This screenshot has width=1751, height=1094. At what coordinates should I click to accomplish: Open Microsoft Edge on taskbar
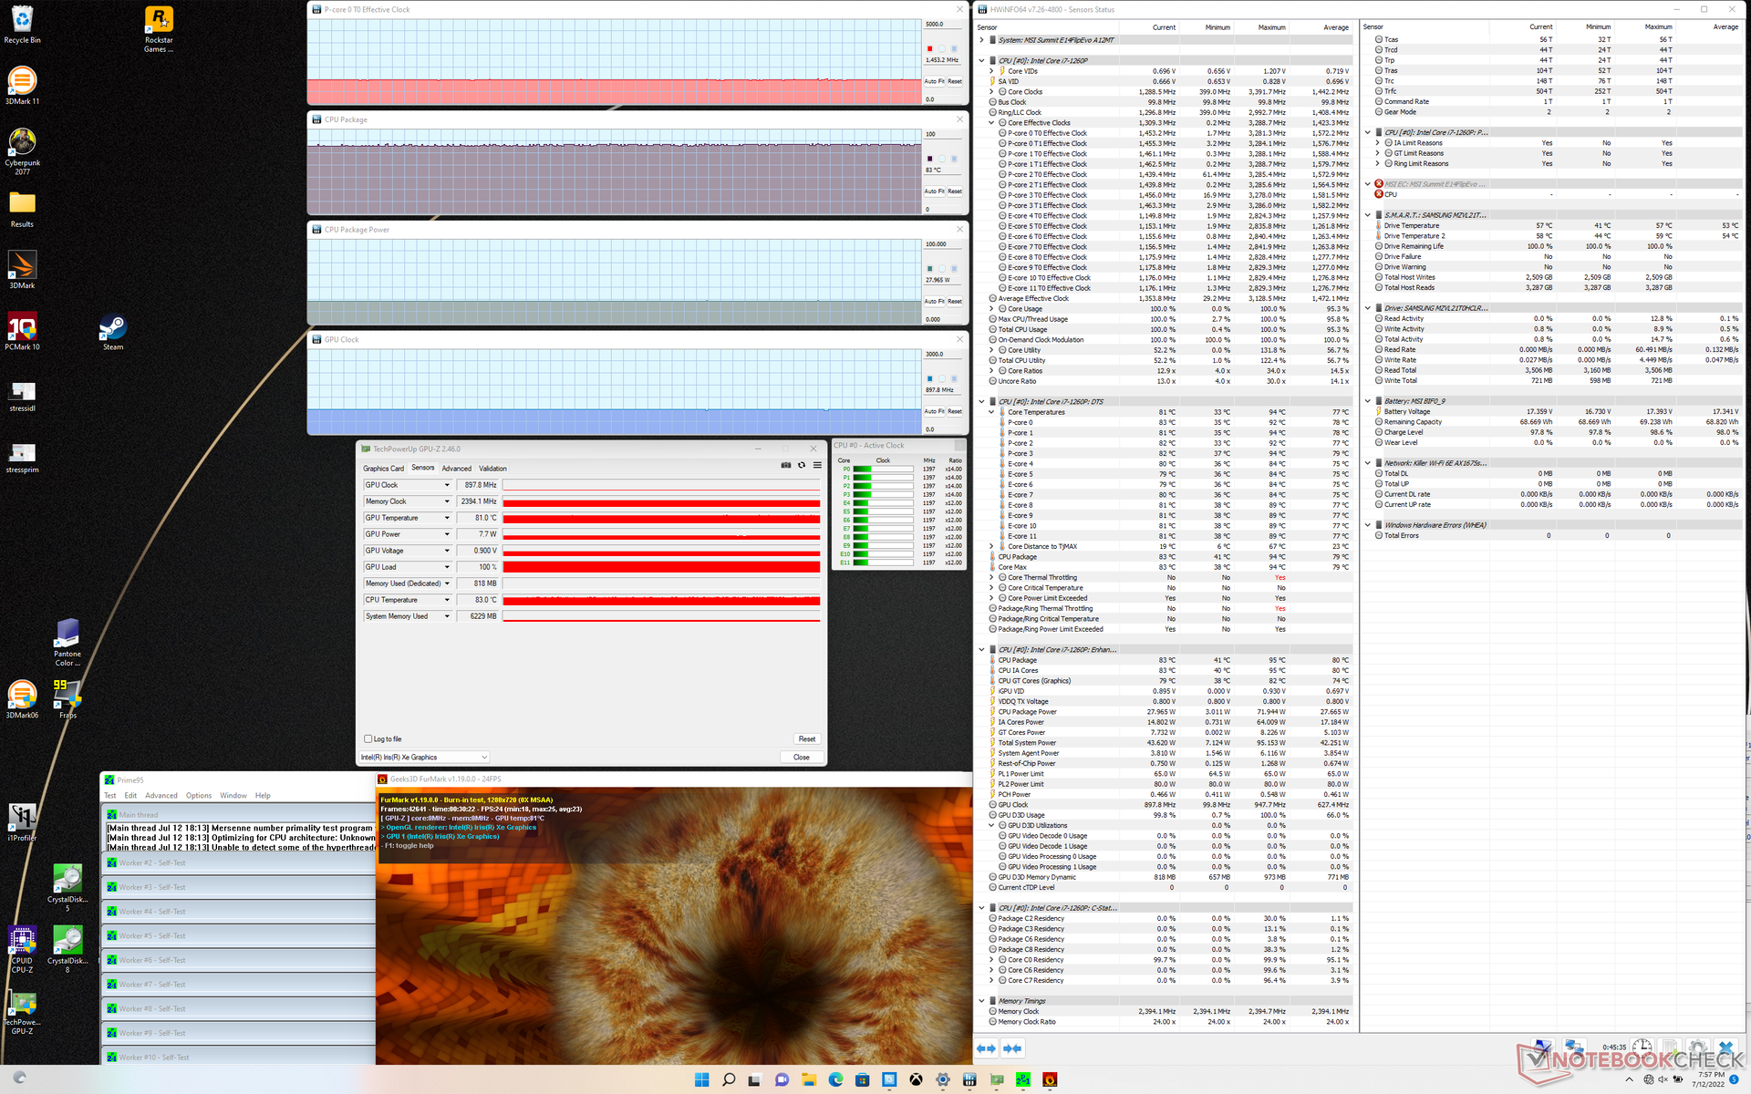(835, 1079)
